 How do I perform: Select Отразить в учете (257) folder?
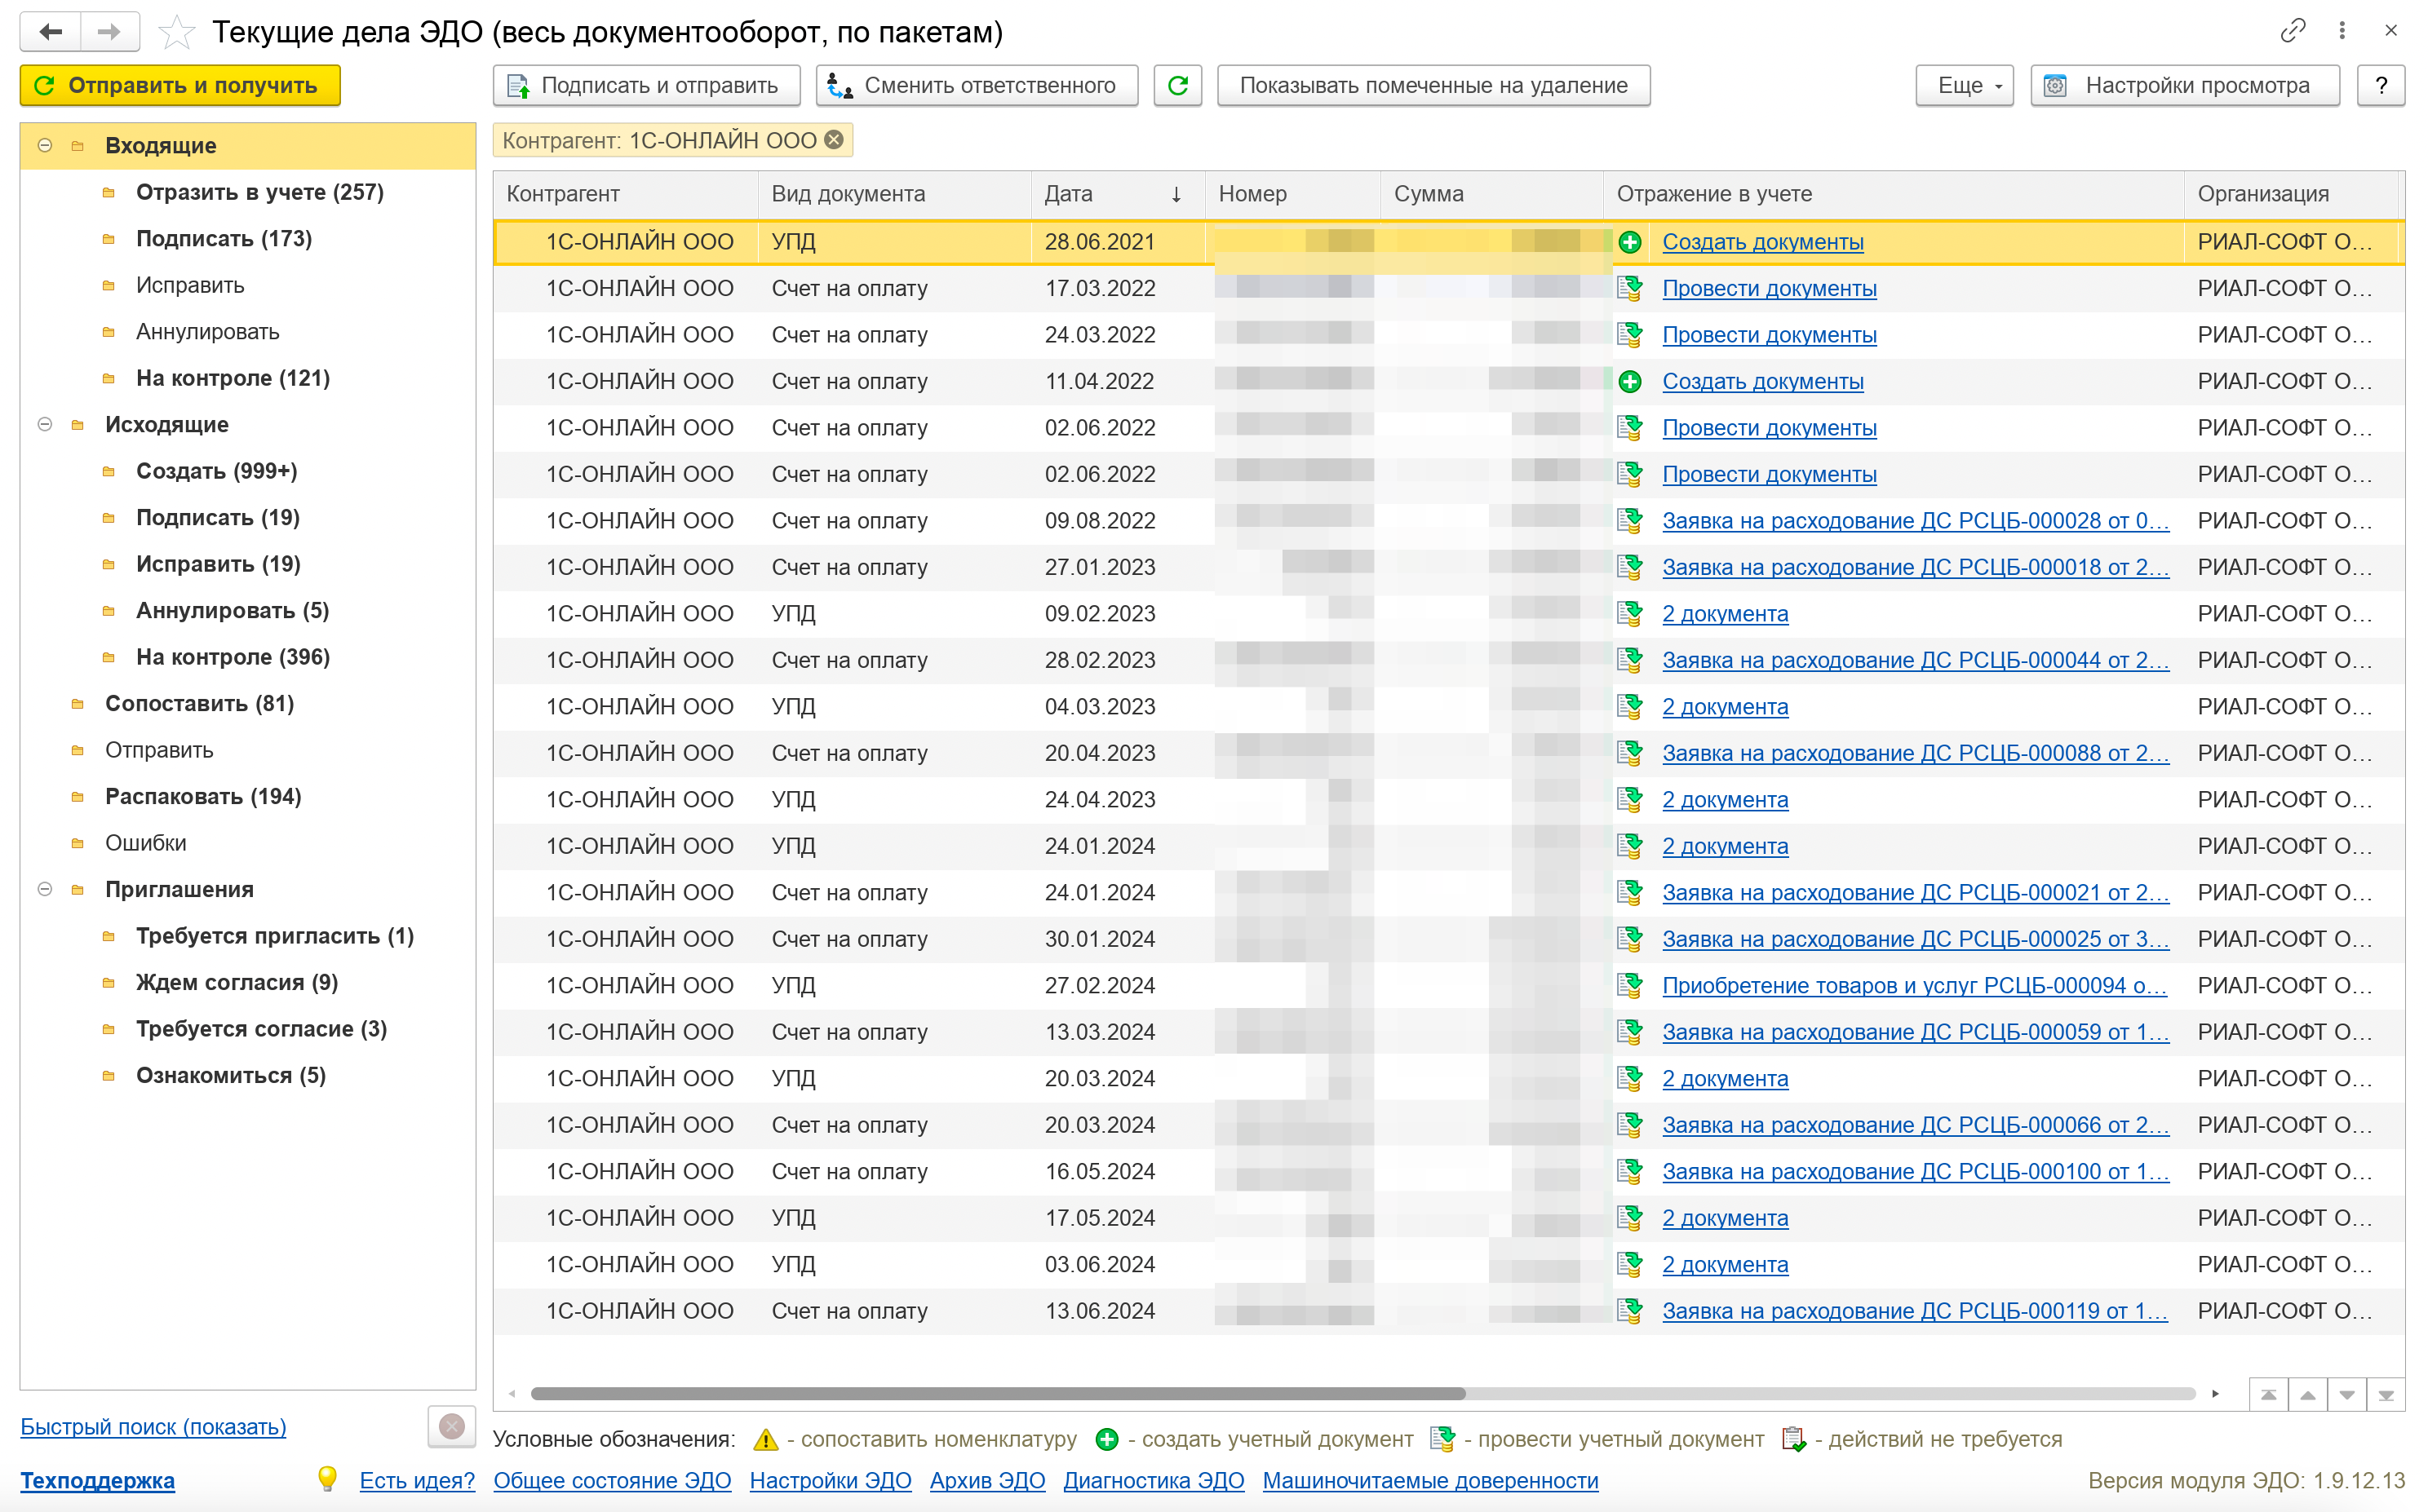(x=259, y=192)
